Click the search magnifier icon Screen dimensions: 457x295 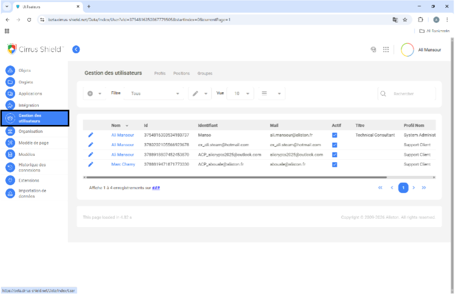click(x=383, y=94)
